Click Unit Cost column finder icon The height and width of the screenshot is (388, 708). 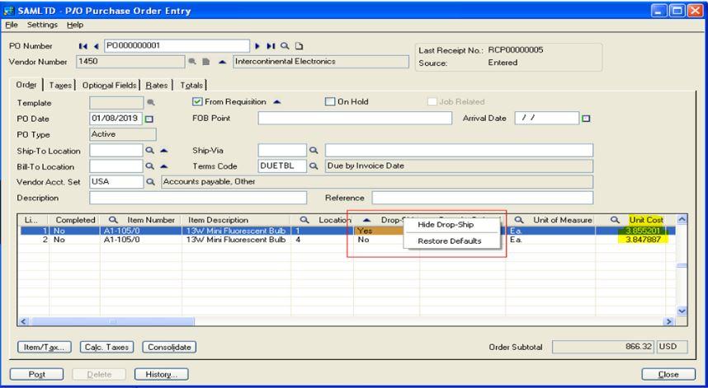(615, 220)
